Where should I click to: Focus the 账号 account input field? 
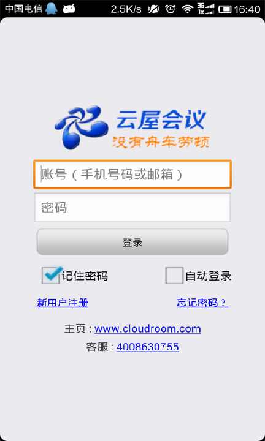(132, 175)
